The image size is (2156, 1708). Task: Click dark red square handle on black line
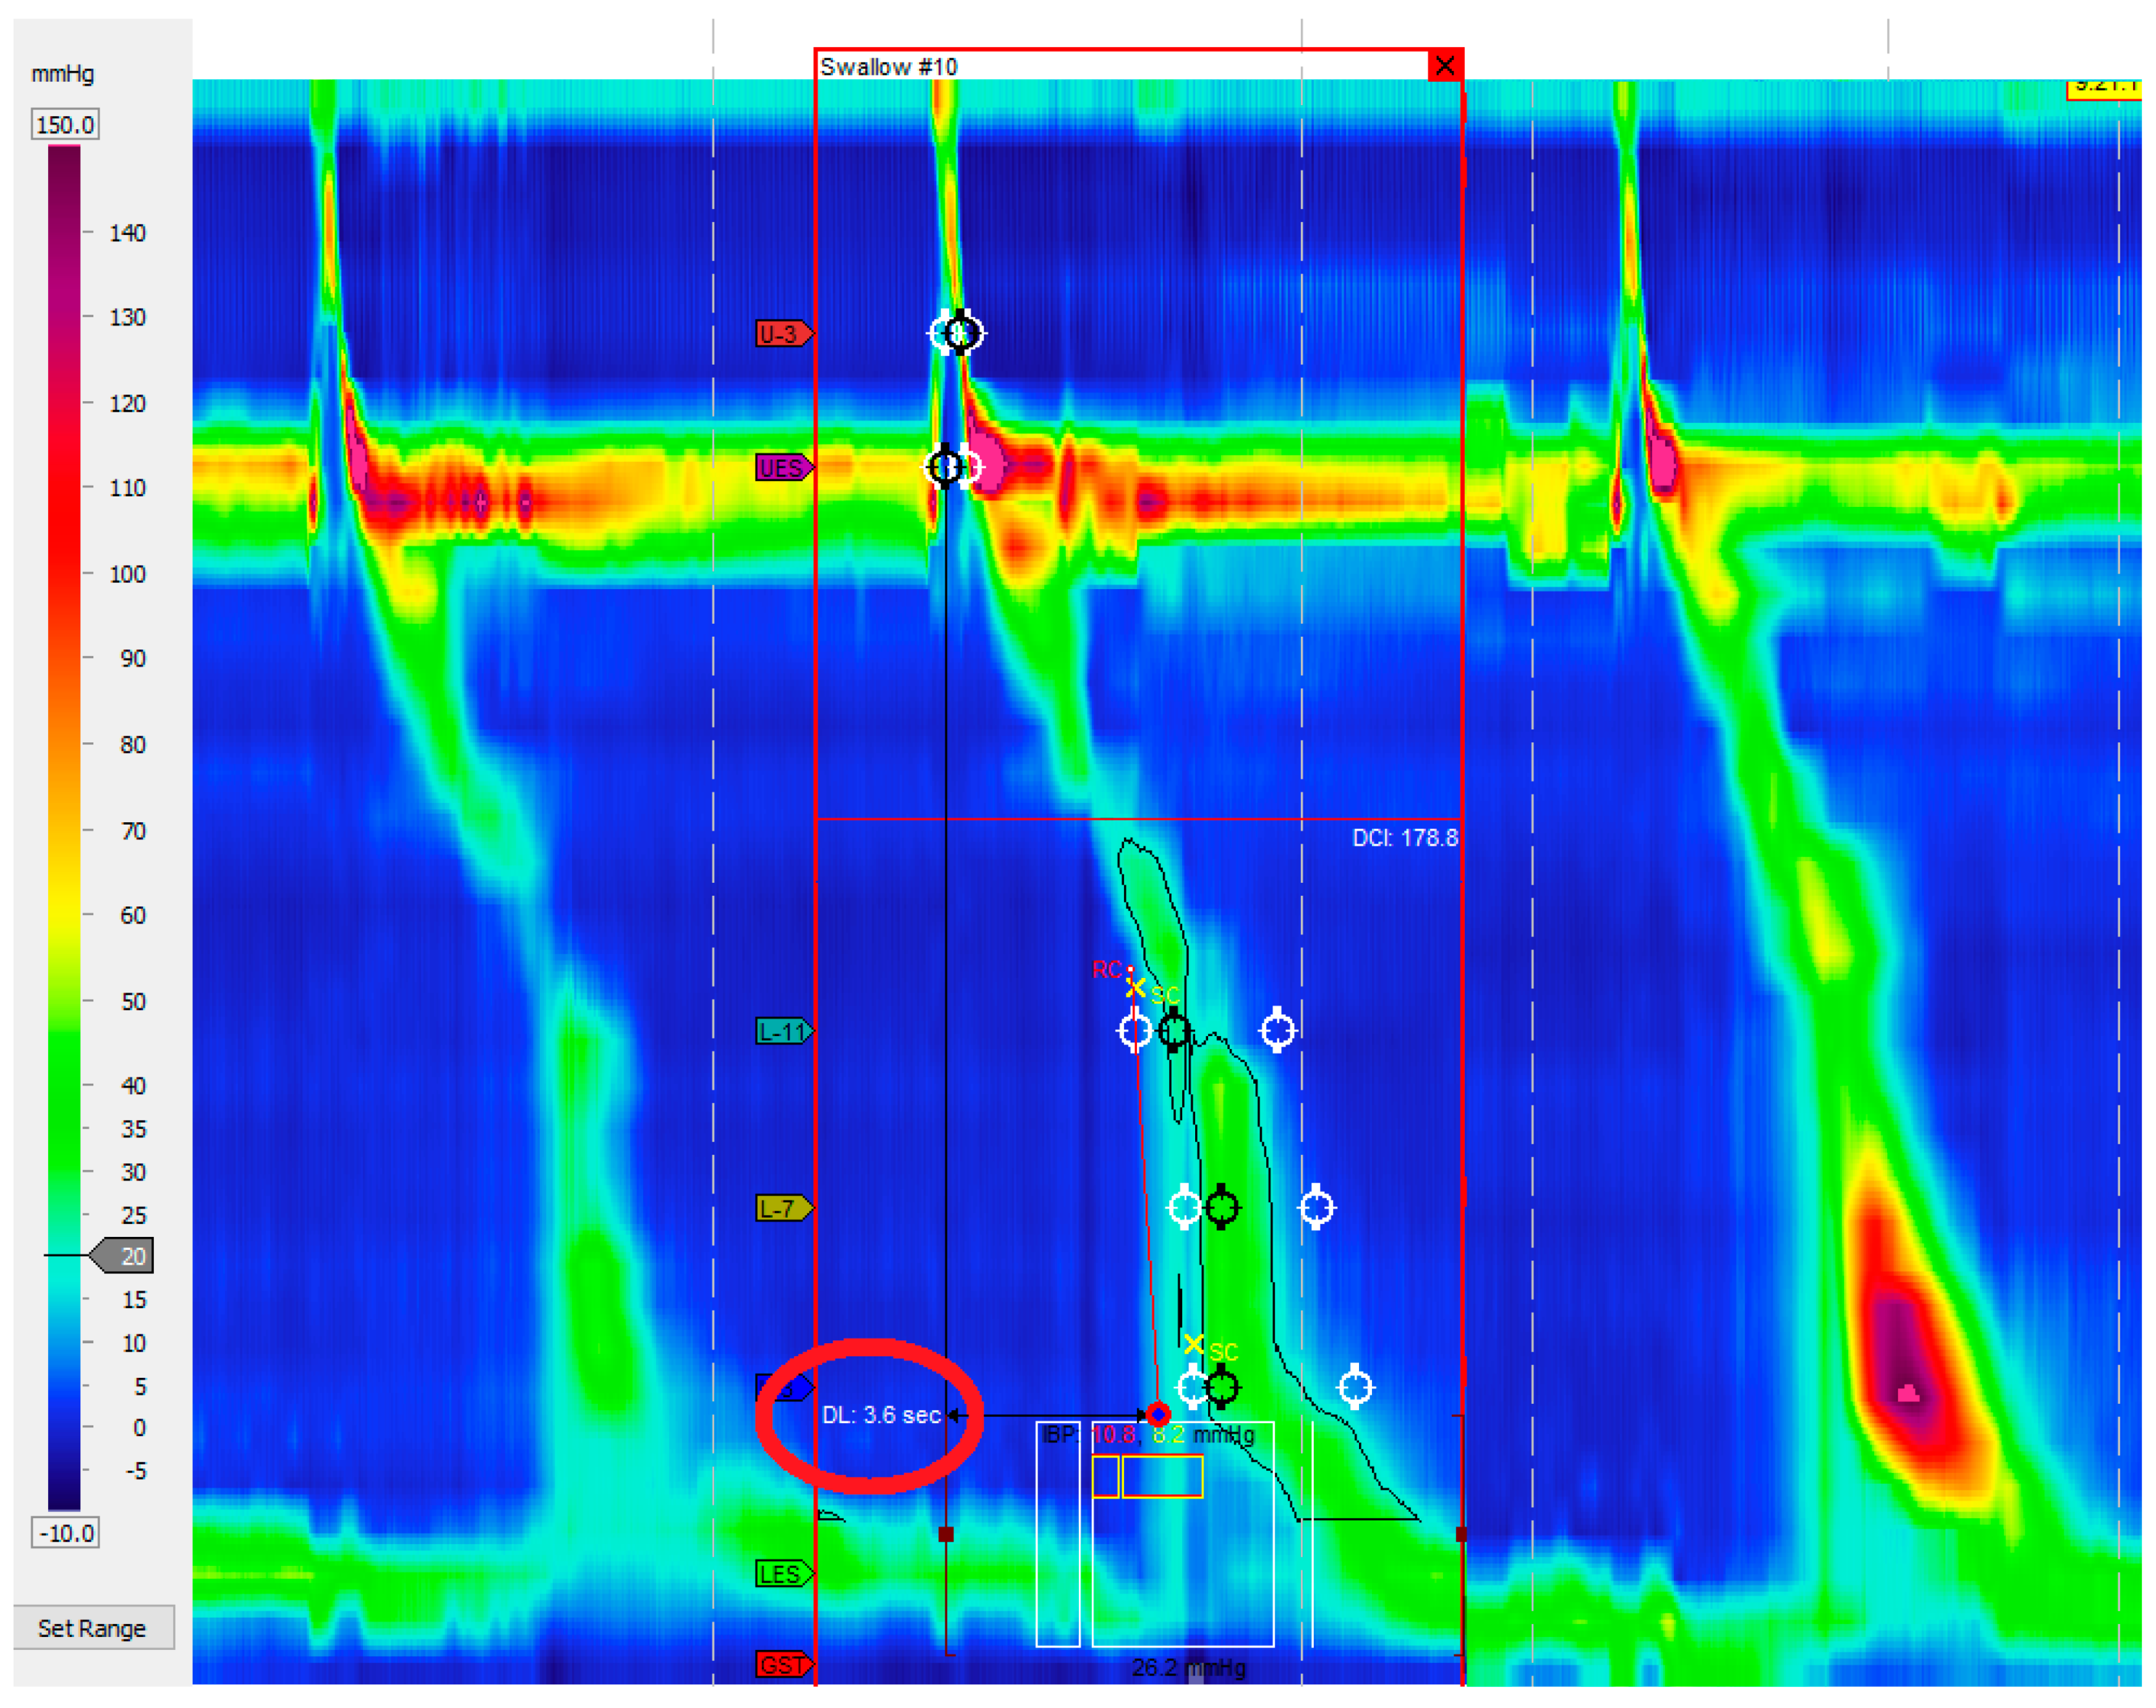pyautogui.click(x=946, y=1534)
